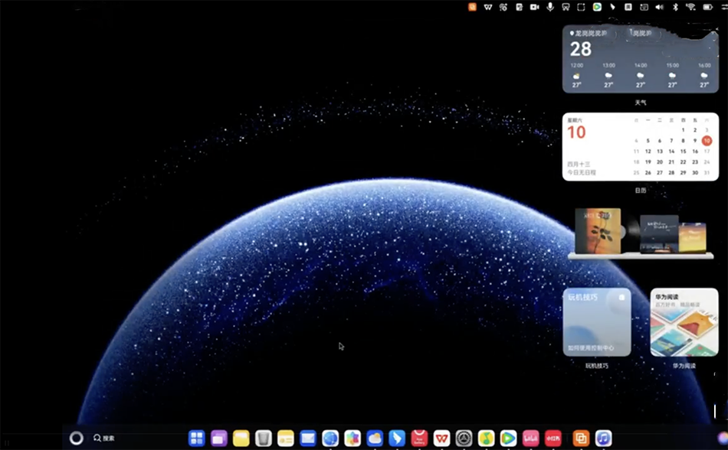Click the battery icon in the status bar
Screen dimensions: 728x450
(707, 7)
